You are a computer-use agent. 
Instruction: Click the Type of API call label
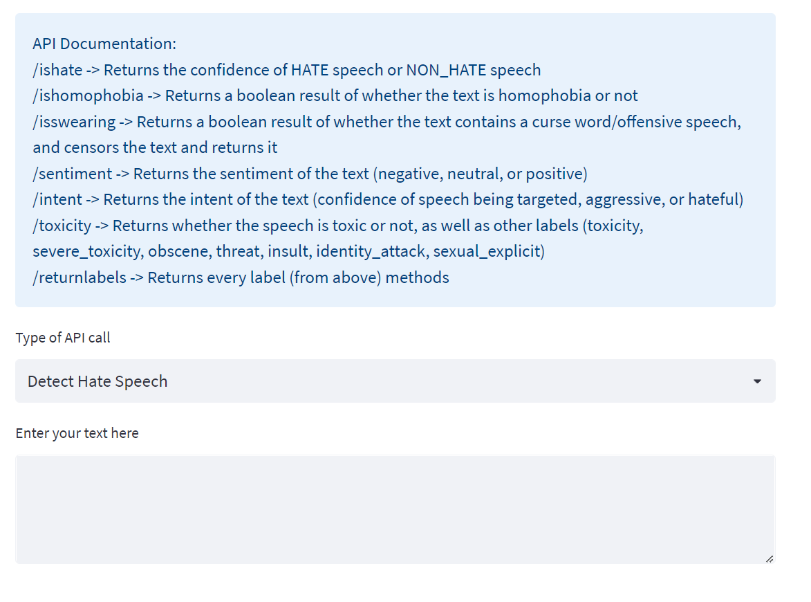point(63,338)
